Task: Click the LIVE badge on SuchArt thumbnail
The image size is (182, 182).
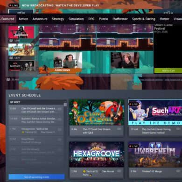Action: (134, 104)
